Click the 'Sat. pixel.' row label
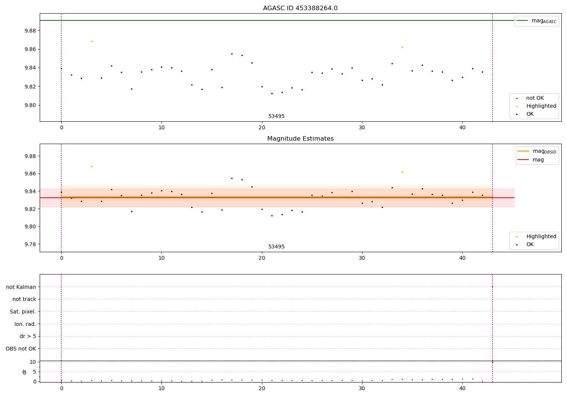Screen dimensions: 567x397 click(x=23, y=312)
